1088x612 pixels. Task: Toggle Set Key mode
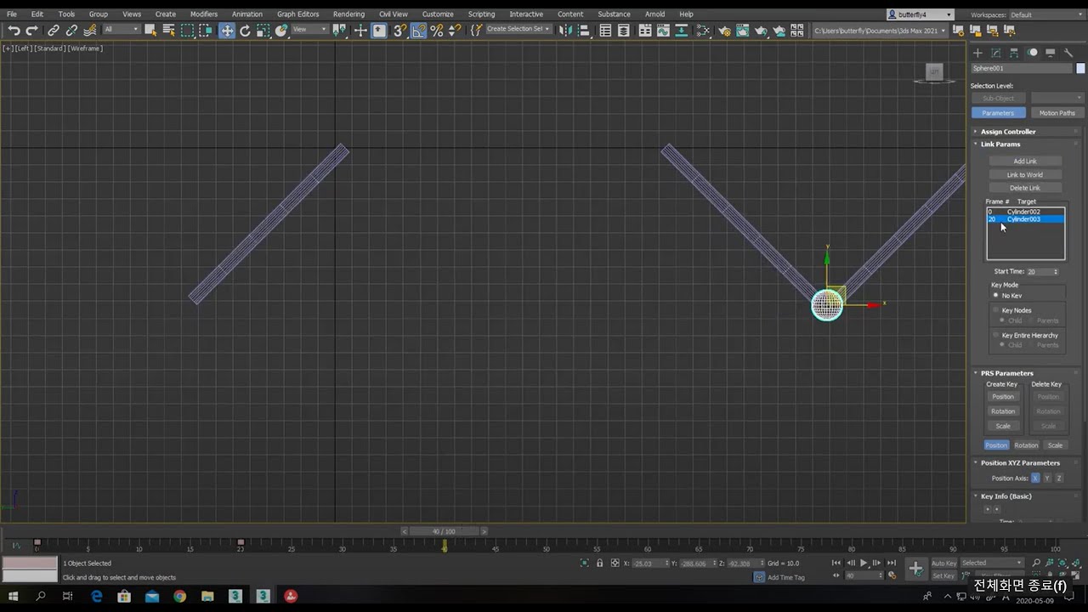click(x=943, y=575)
